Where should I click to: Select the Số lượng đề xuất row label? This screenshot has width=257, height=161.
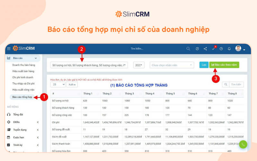pyautogui.click(x=61, y=129)
